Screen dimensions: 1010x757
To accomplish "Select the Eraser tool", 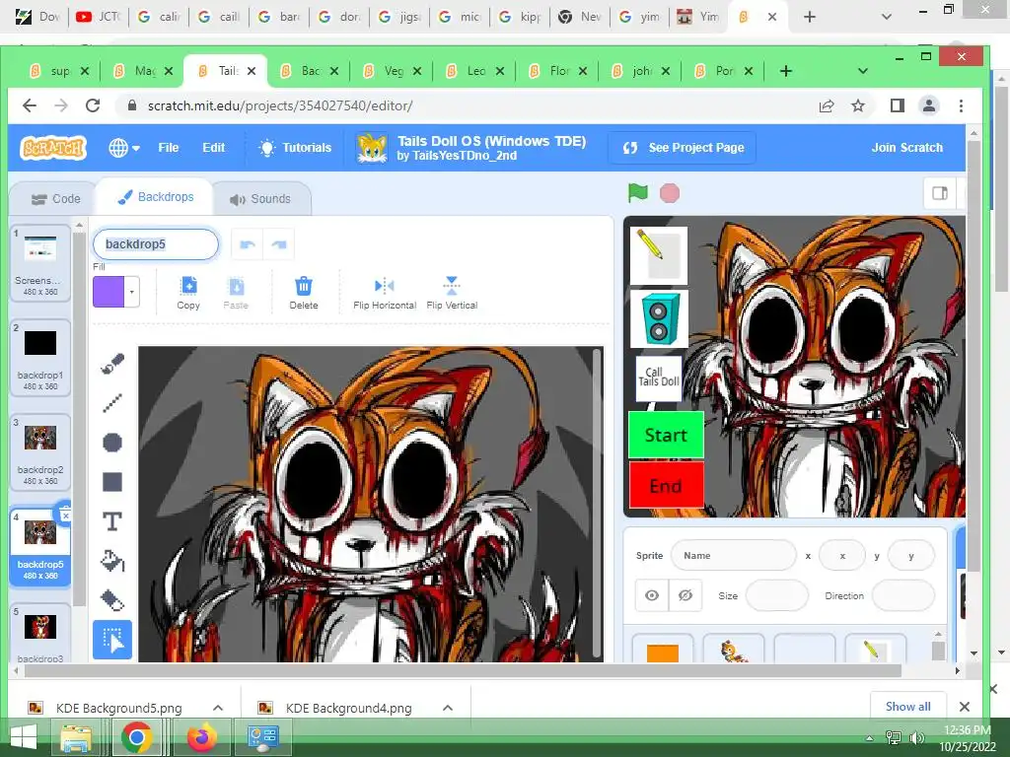I will 112,600.
